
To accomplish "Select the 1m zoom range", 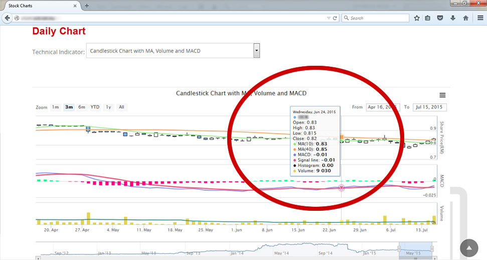I will (x=55, y=107).
